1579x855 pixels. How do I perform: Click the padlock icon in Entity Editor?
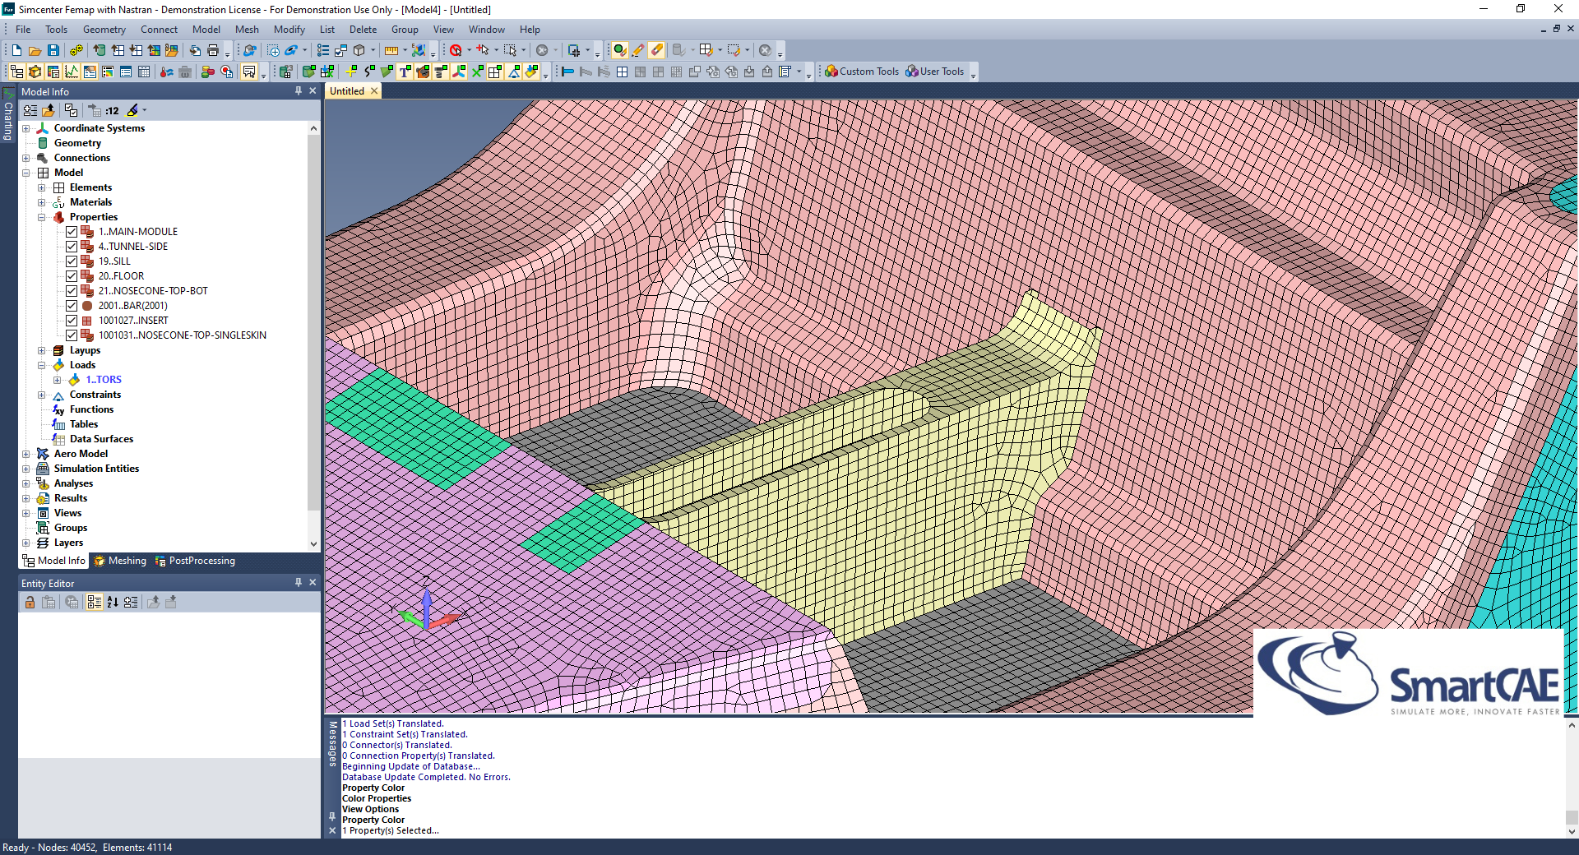(x=30, y=602)
